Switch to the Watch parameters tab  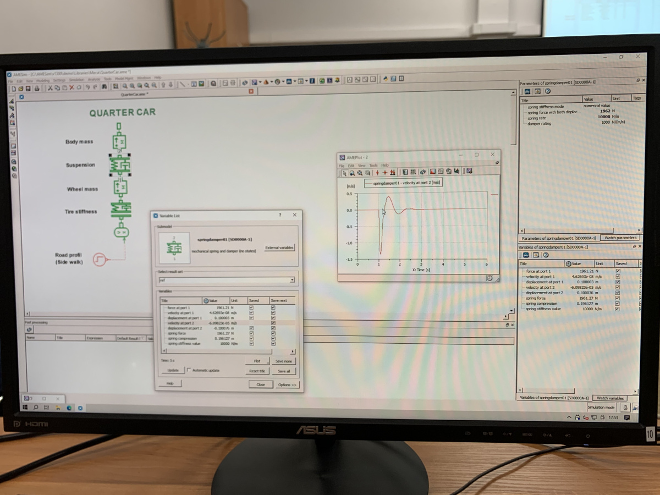[621, 238]
